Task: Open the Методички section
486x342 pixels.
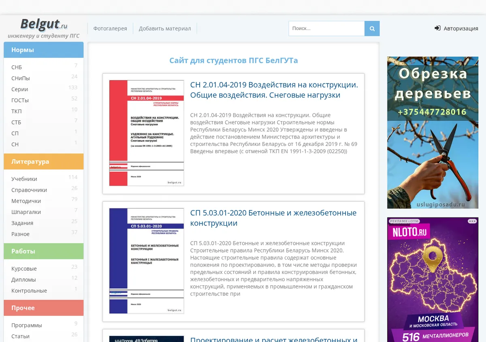Action: [26, 201]
